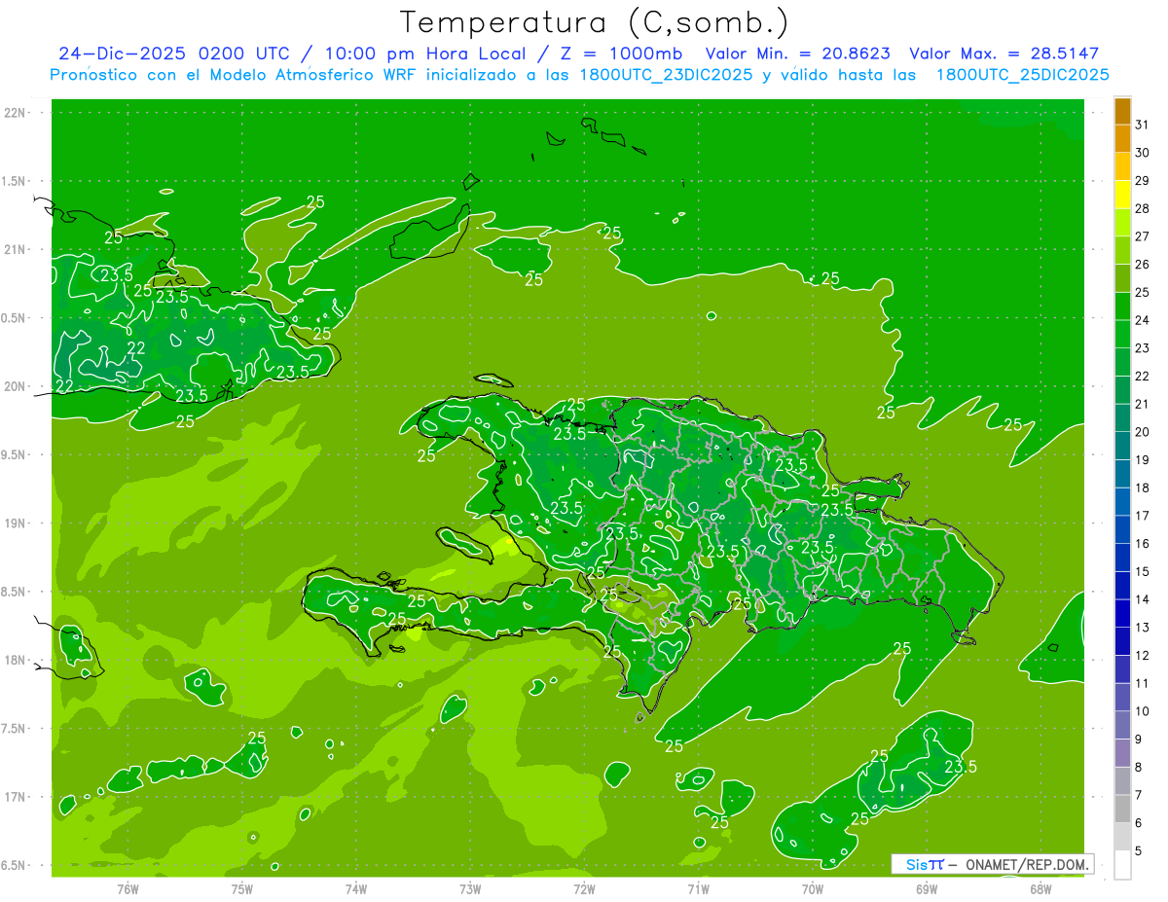The height and width of the screenshot is (902, 1168).
Task: Pick the color scale swatch between 26 and 27
Action: click(x=1122, y=250)
